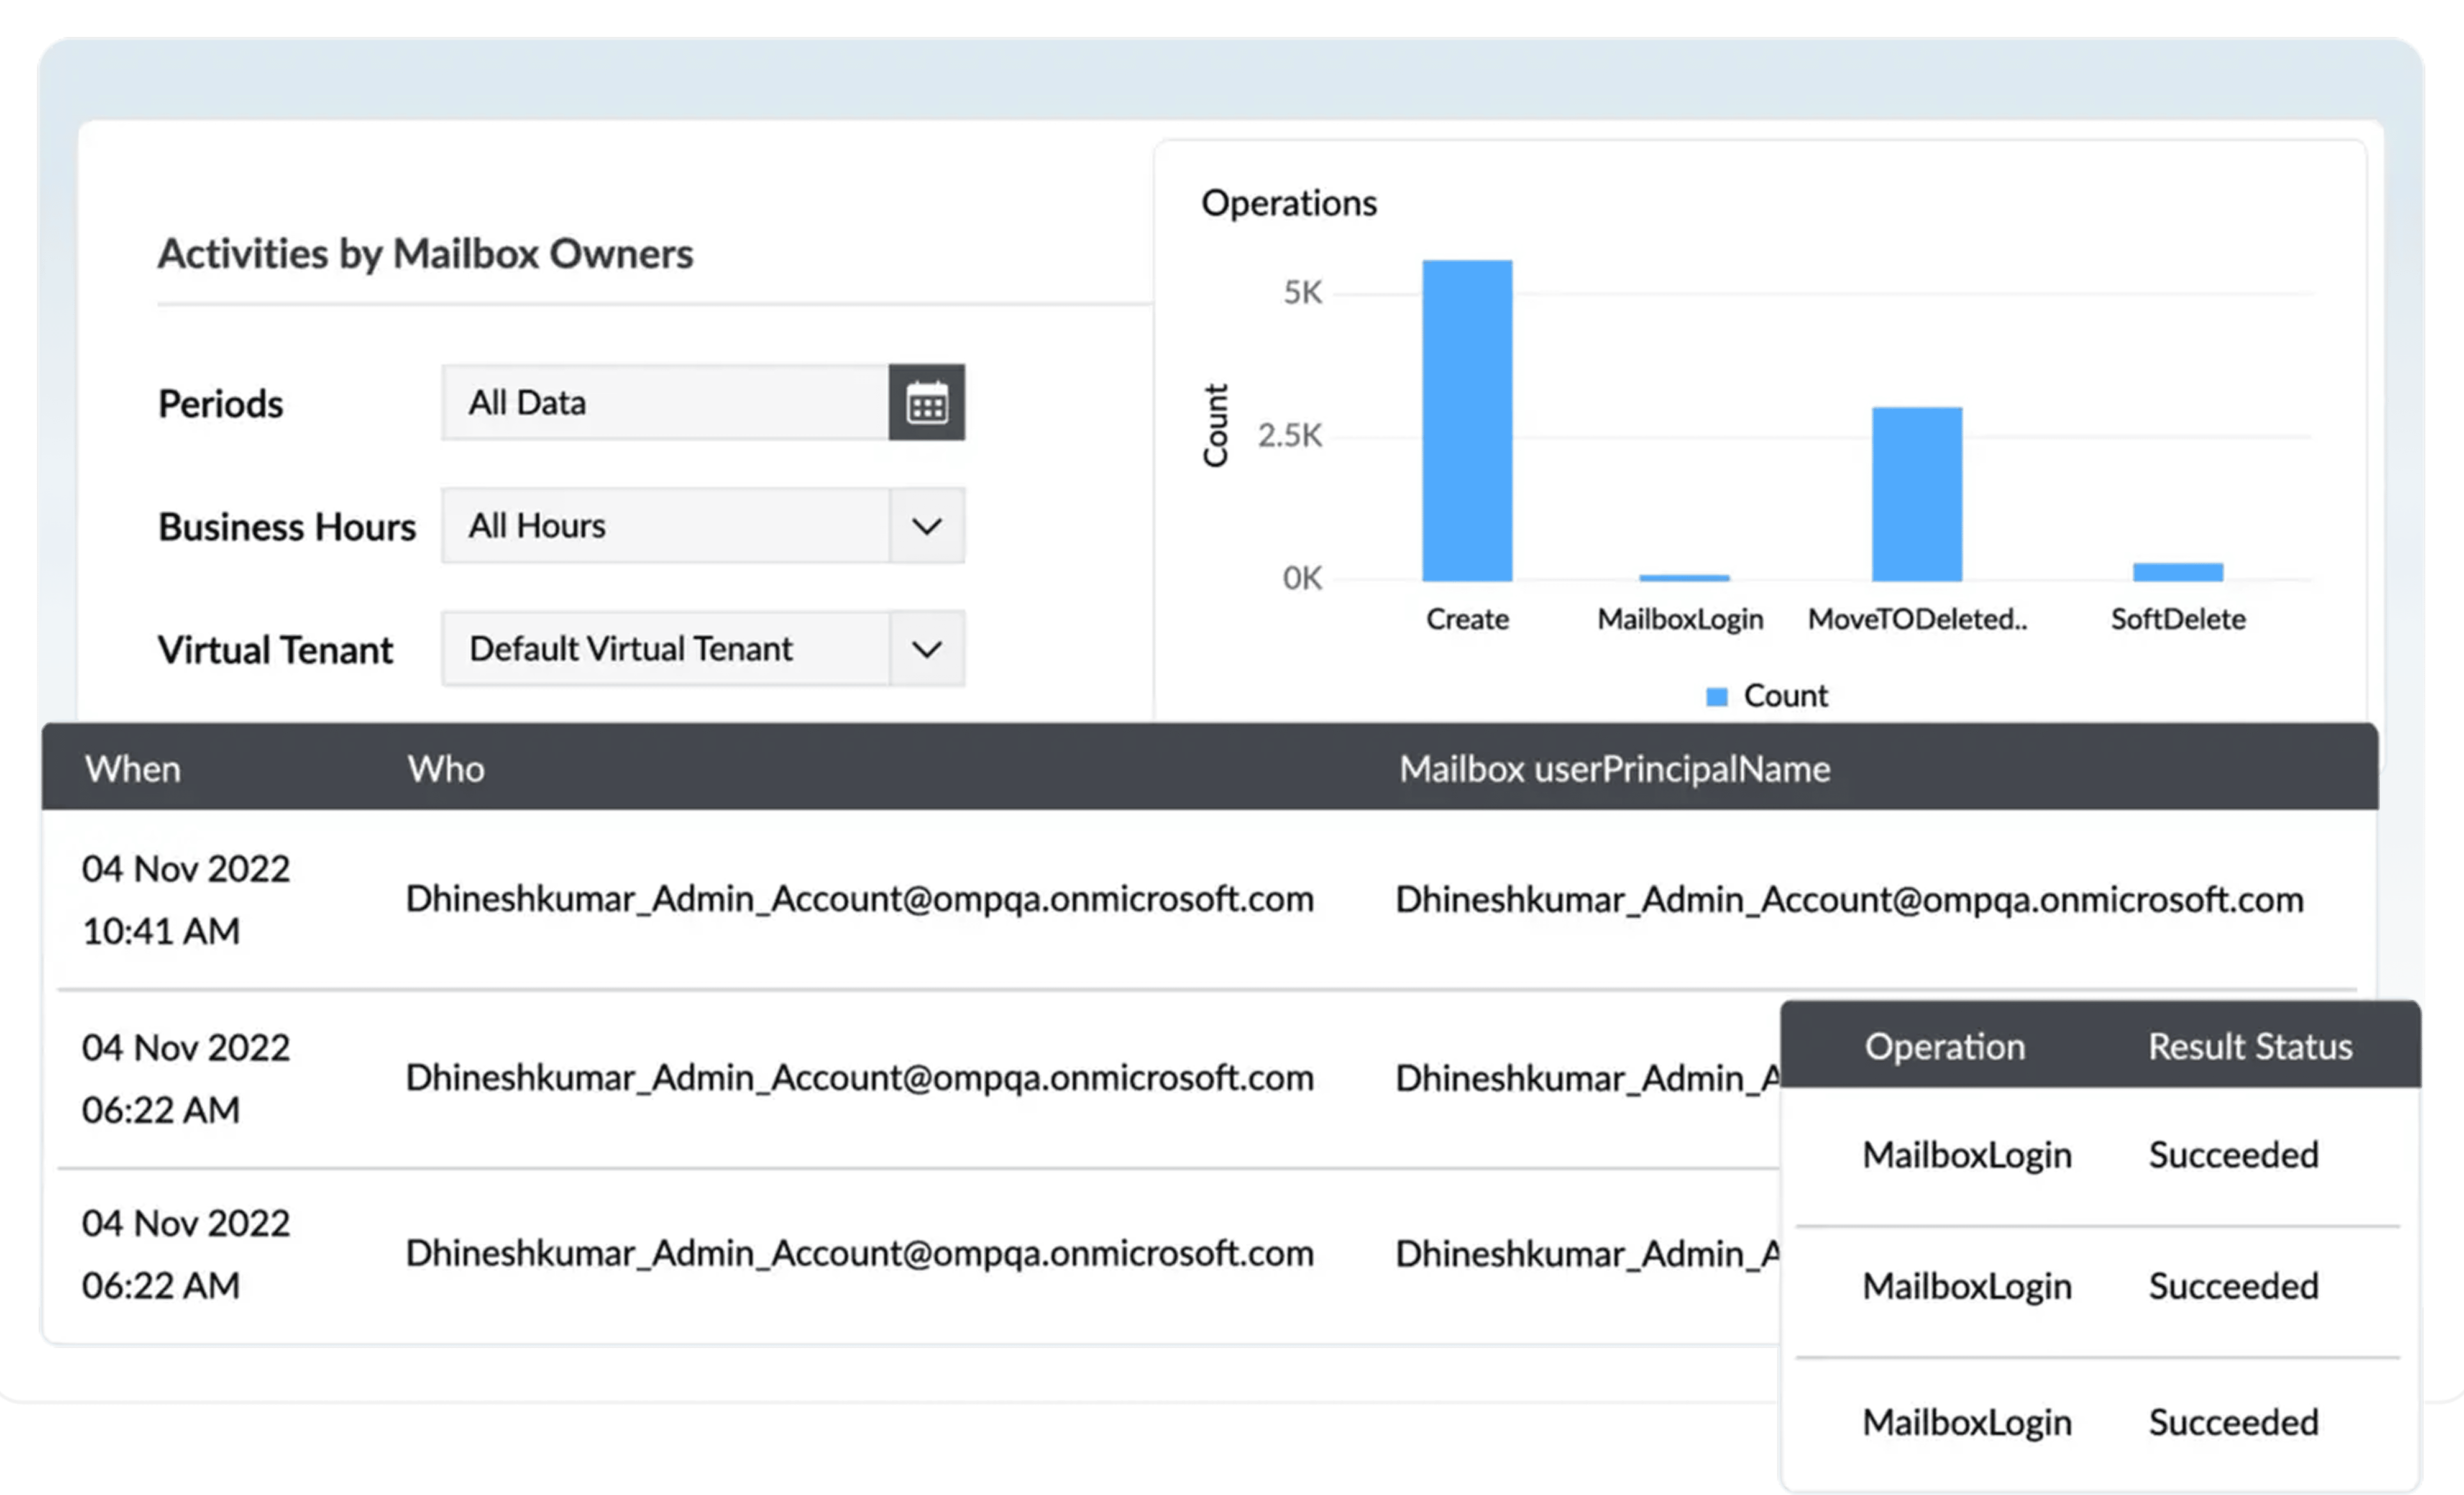Click the Operation column header
2464x1495 pixels.
tap(1944, 1046)
